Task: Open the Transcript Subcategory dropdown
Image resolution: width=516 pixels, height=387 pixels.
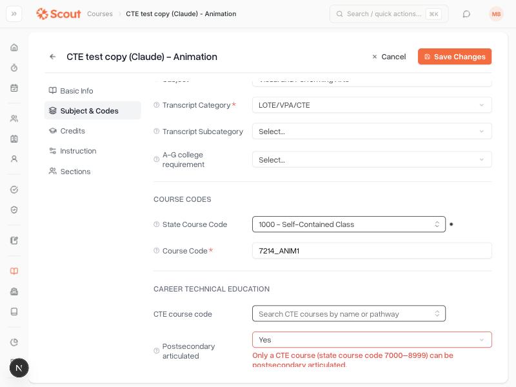Action: pos(372,132)
